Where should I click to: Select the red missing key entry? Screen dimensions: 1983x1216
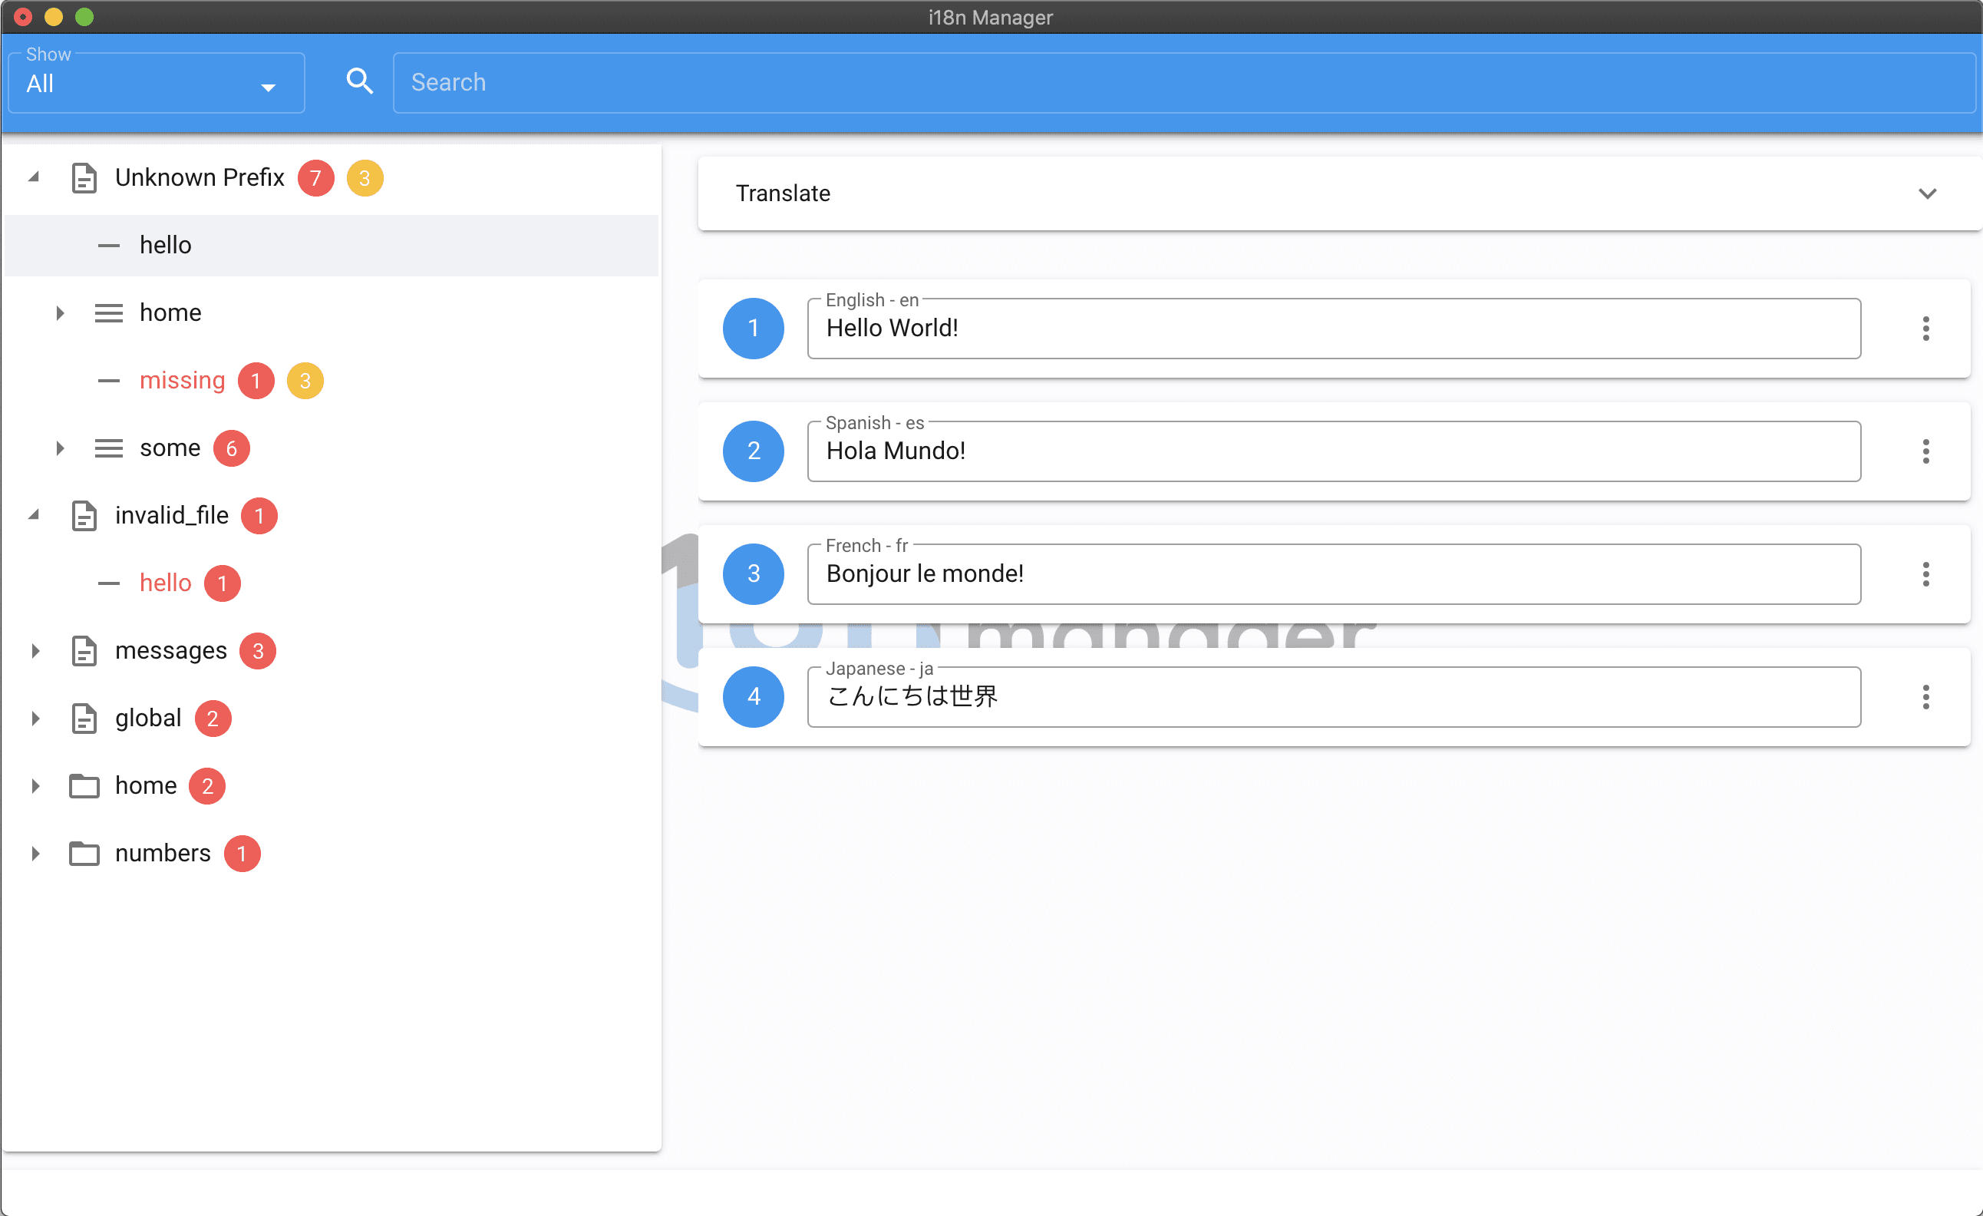point(182,380)
